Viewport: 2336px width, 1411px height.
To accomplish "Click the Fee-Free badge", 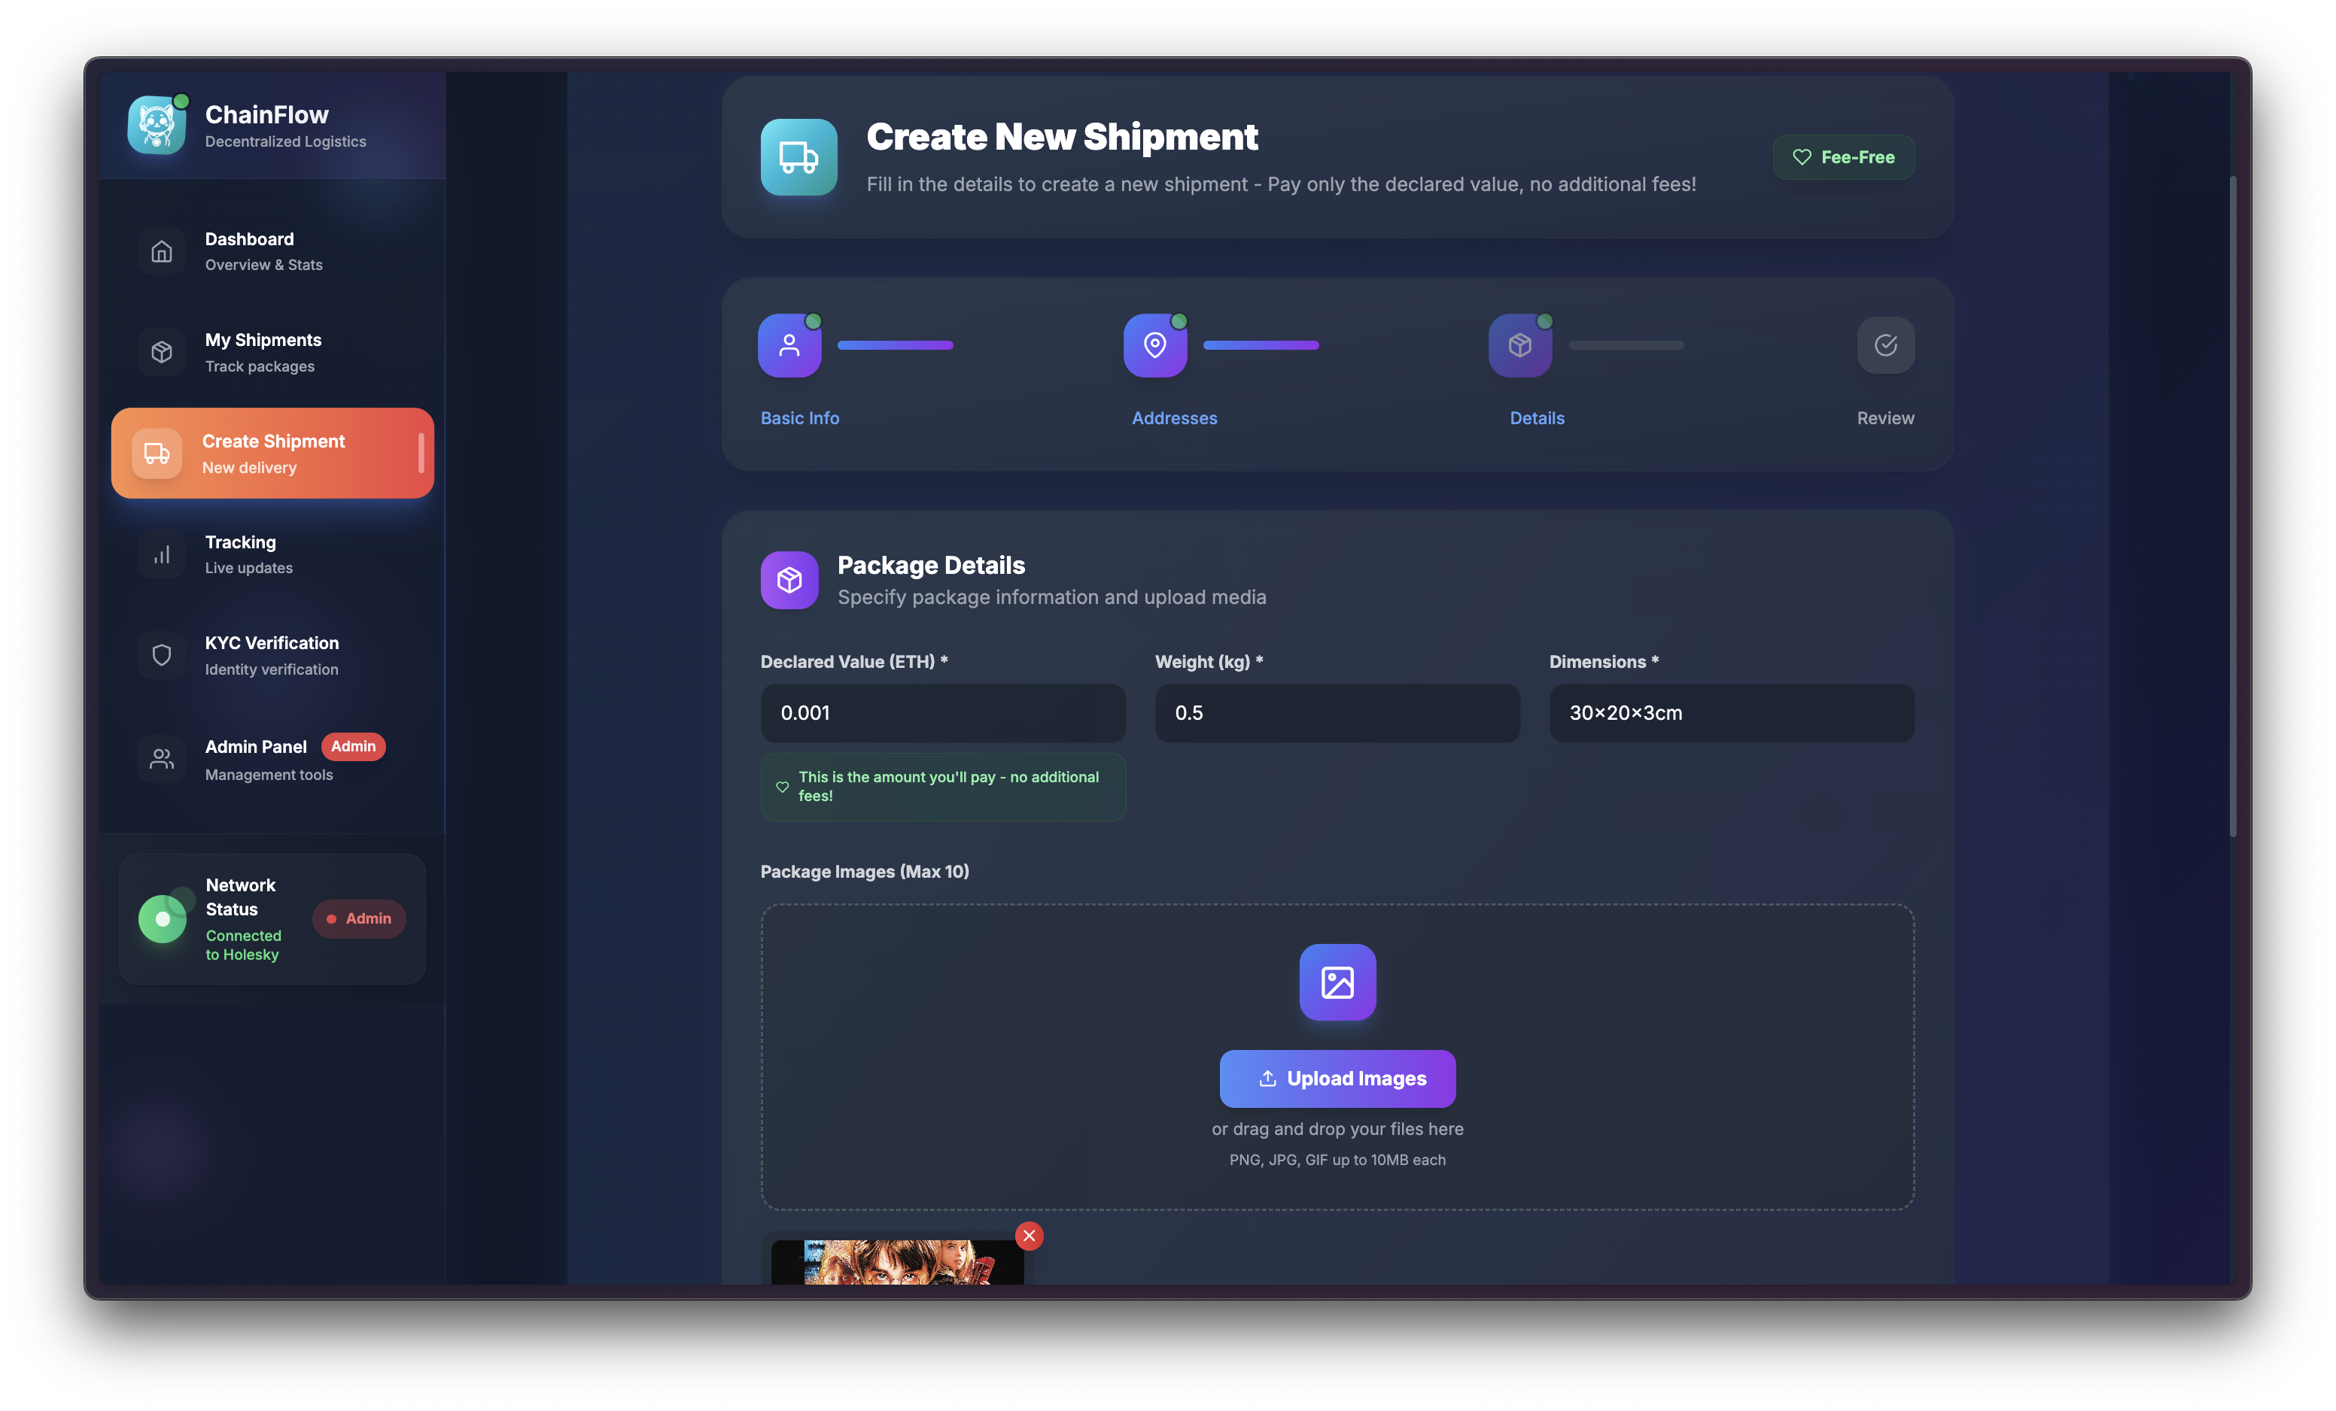I will coord(1843,157).
